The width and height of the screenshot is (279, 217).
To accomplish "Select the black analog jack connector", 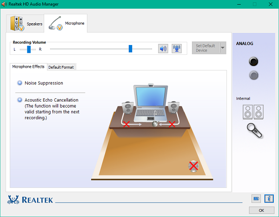I will (253, 61).
